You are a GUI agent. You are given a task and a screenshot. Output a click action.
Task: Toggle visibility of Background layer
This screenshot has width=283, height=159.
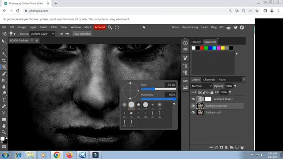[x=193, y=112]
